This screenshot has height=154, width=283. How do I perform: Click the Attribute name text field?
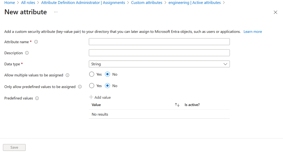(x=159, y=42)
